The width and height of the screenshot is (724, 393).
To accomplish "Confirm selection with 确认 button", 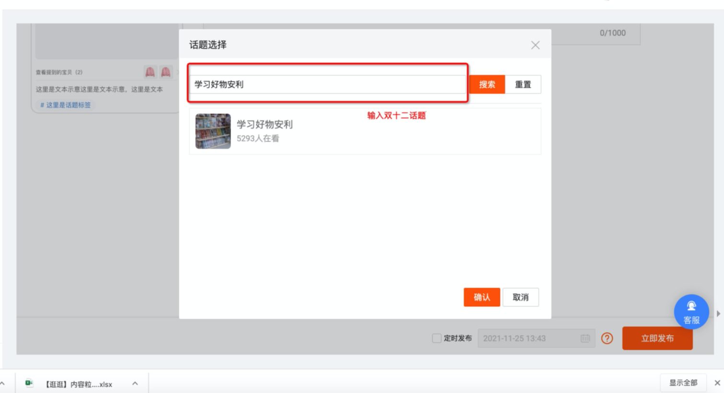I will pyautogui.click(x=482, y=297).
